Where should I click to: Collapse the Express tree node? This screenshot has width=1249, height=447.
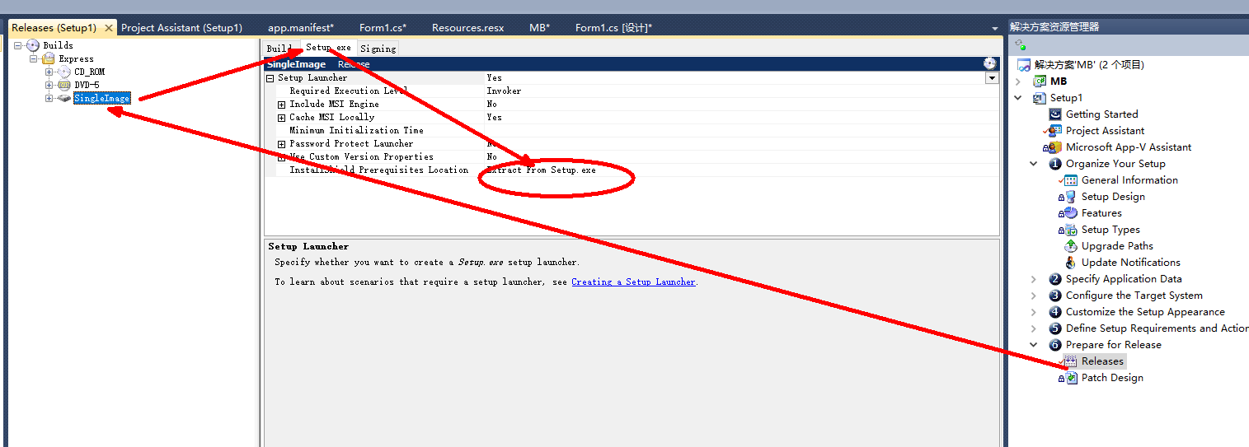click(34, 58)
